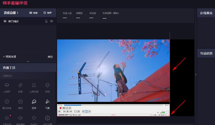Click the 快手直播伴侣 title logo

(x=15, y=3)
